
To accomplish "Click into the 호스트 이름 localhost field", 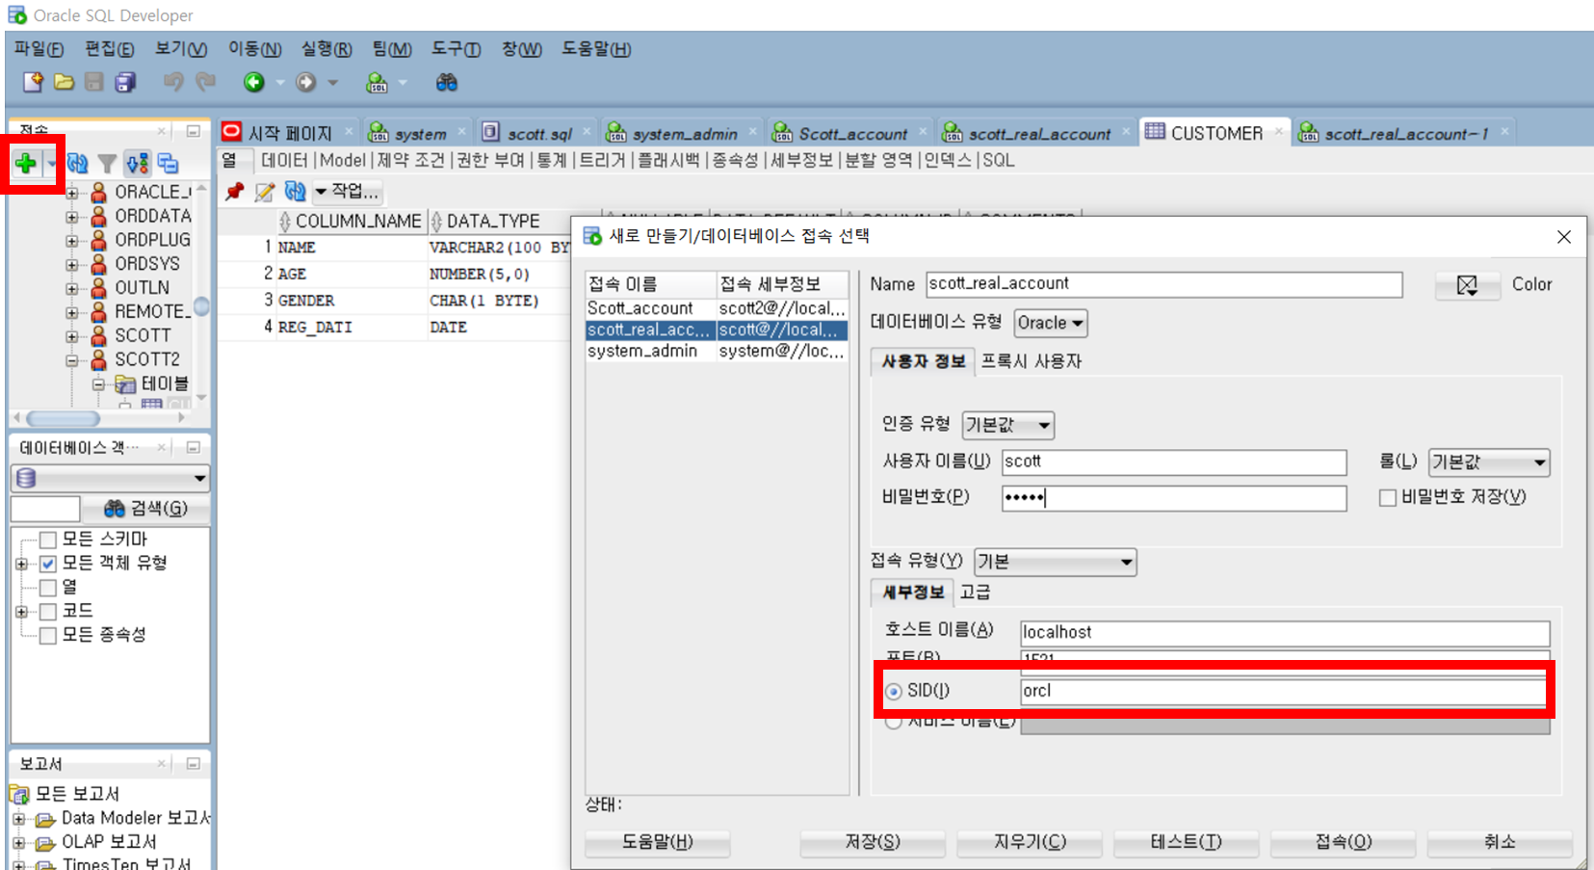I will pyautogui.click(x=1285, y=633).
